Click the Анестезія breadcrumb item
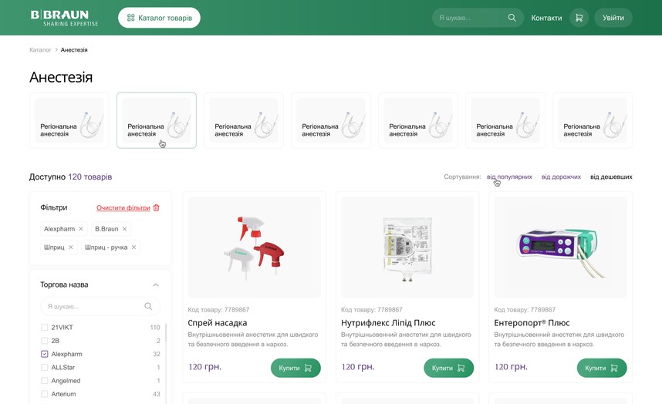The height and width of the screenshot is (404, 662). click(74, 50)
